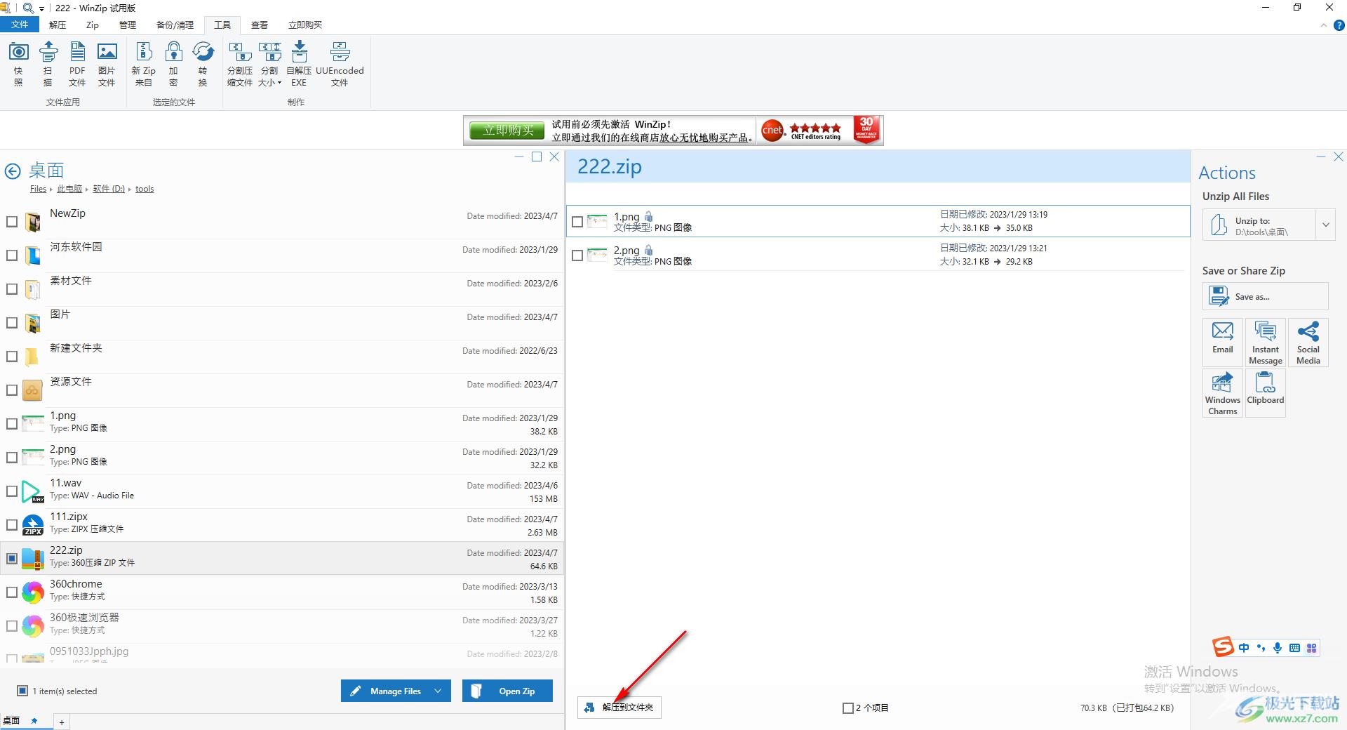This screenshot has width=1347, height=730.
Task: Check the 素材文件 folder checkbox
Action: pos(12,289)
